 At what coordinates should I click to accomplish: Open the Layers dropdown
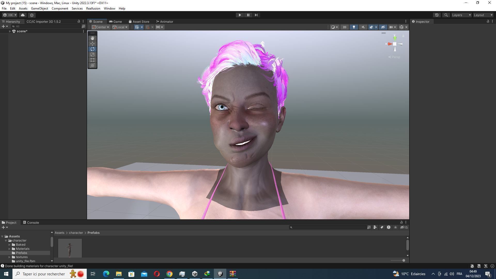pos(461,15)
